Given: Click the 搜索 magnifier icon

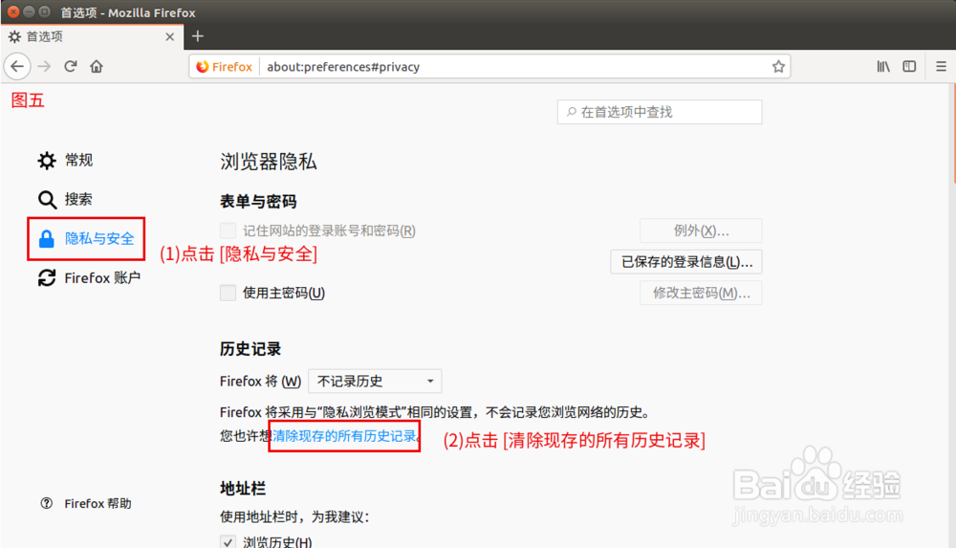Looking at the screenshot, I should [47, 200].
